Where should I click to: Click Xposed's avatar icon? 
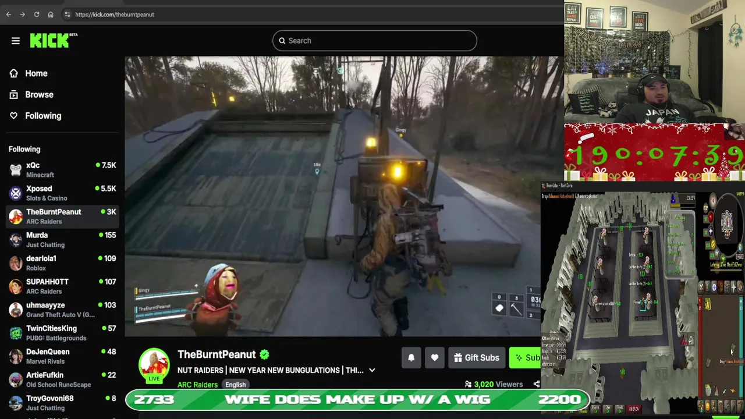point(16,193)
